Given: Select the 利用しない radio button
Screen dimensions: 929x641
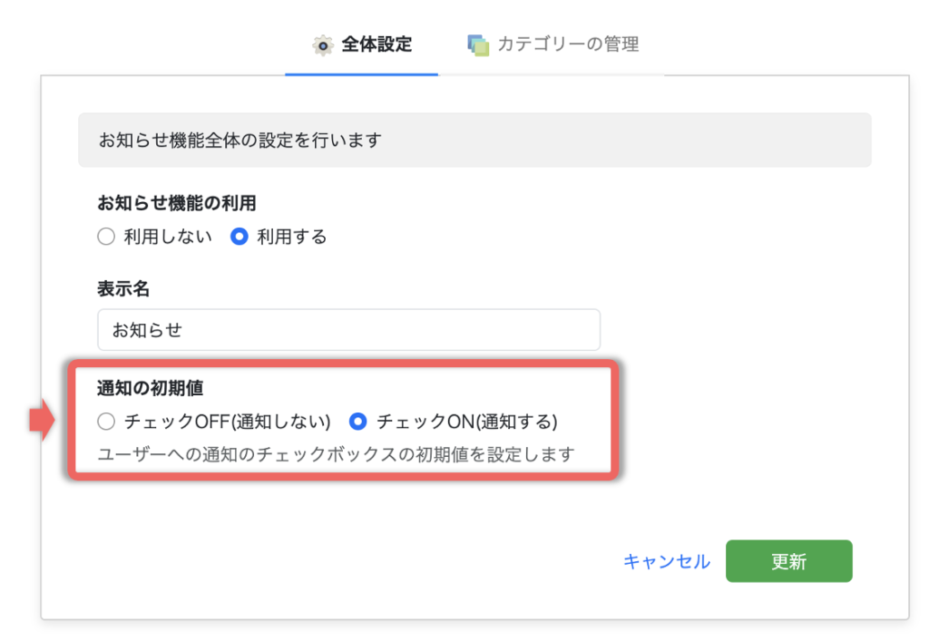Looking at the screenshot, I should [106, 237].
